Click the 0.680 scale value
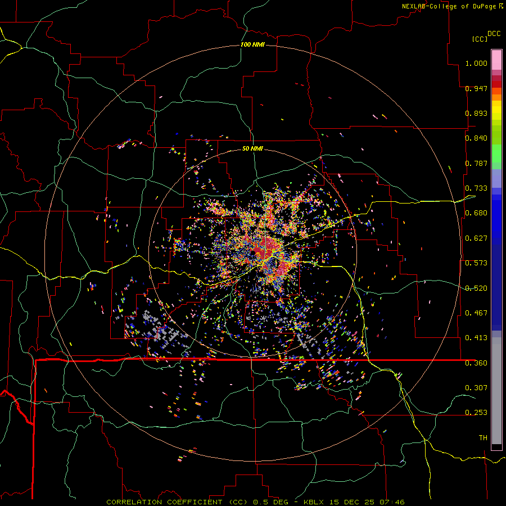This screenshot has height=506, width=506. click(476, 213)
